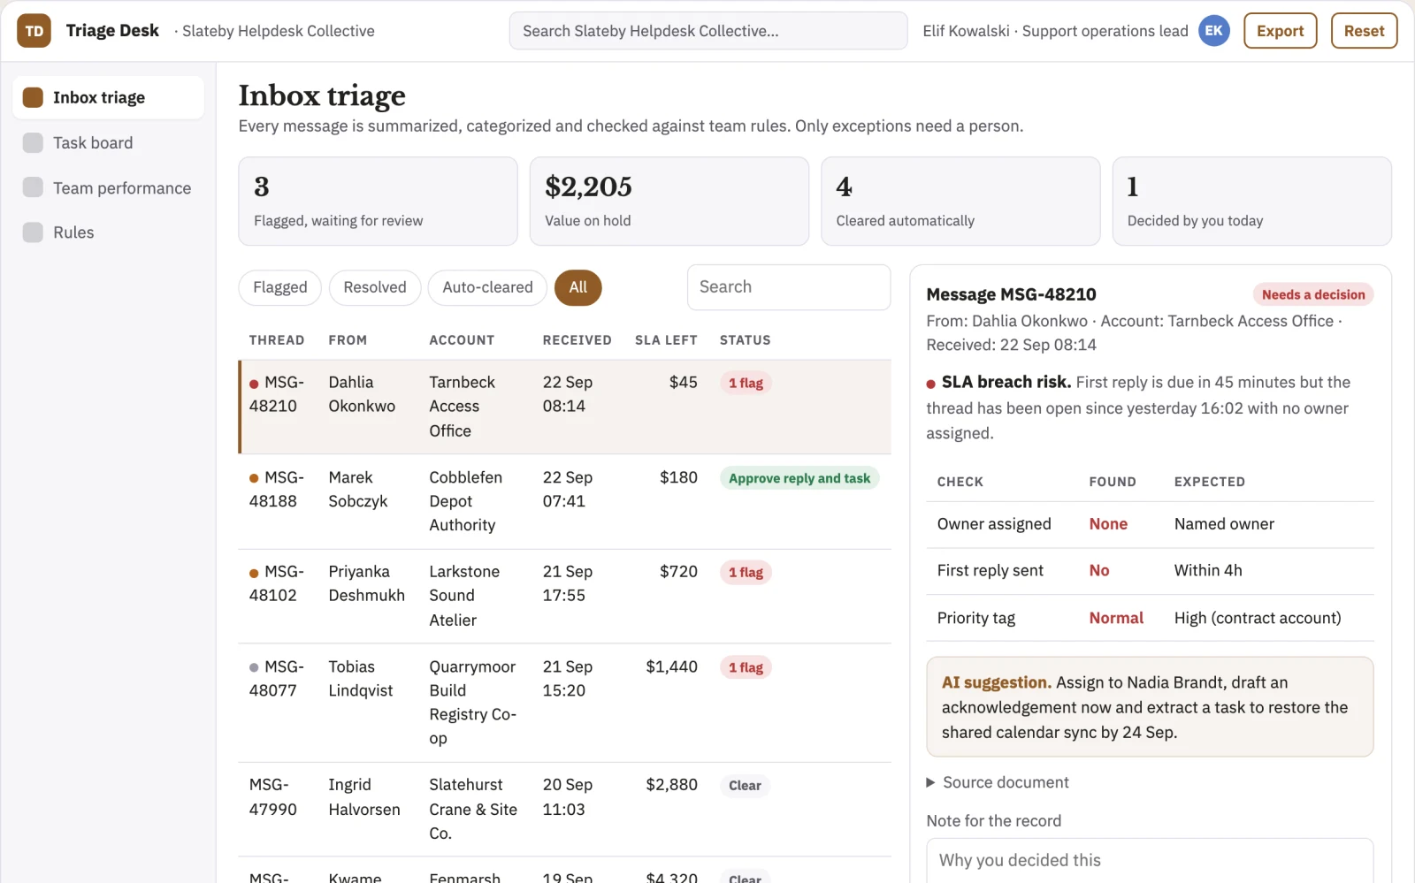Open the EK user avatar

tap(1213, 31)
